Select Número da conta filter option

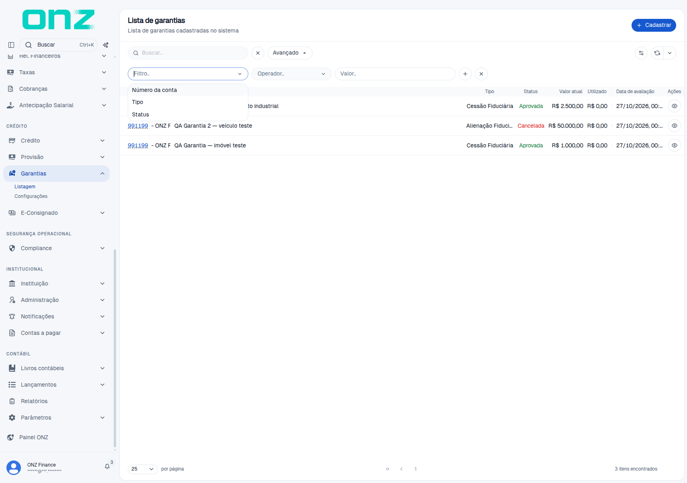click(x=188, y=90)
